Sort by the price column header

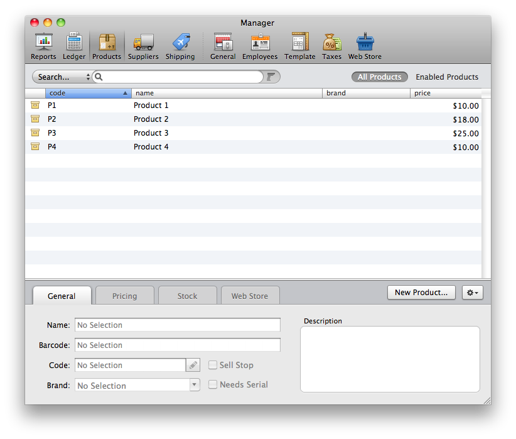[x=446, y=93]
